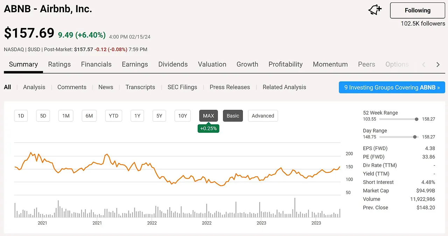Click the 52 Week Range slider dot
The image size is (448, 236).
[x=416, y=119]
